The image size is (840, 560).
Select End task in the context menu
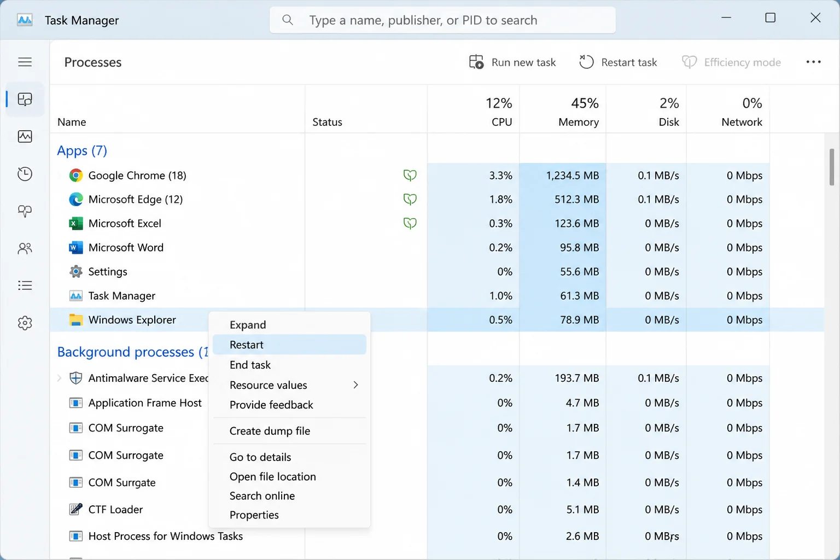[289, 365]
